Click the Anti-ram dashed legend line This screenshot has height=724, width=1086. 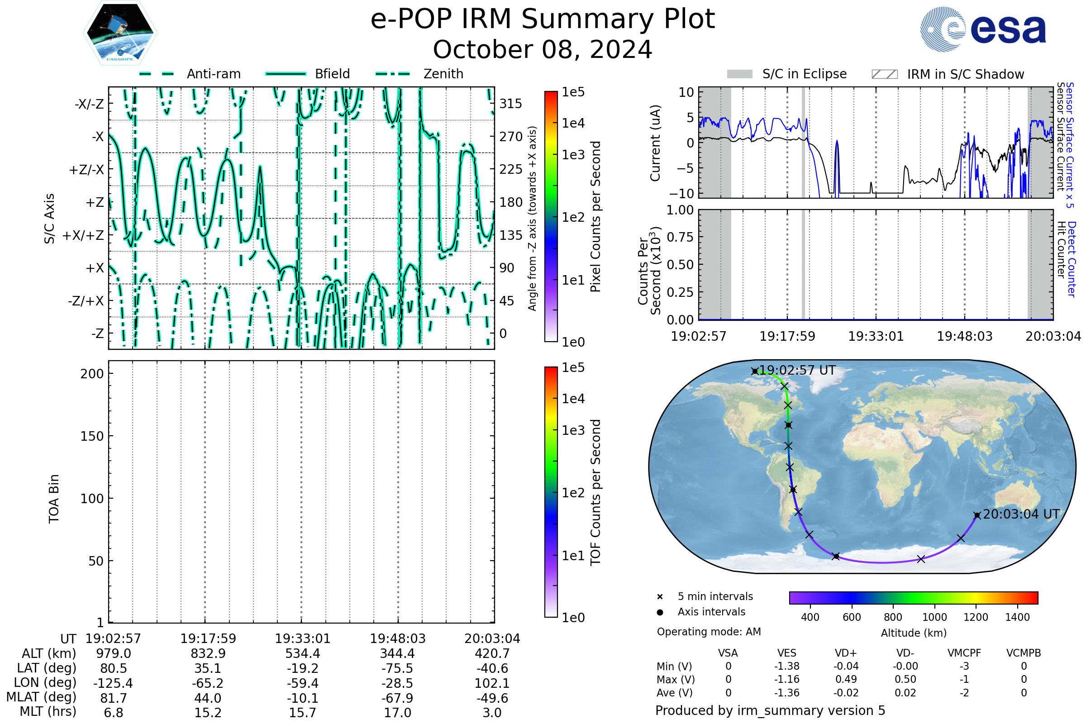(x=157, y=74)
